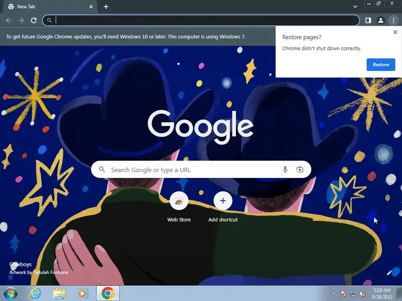This screenshot has width=402, height=301.
Task: Click the Google search box
Action: 201,169
